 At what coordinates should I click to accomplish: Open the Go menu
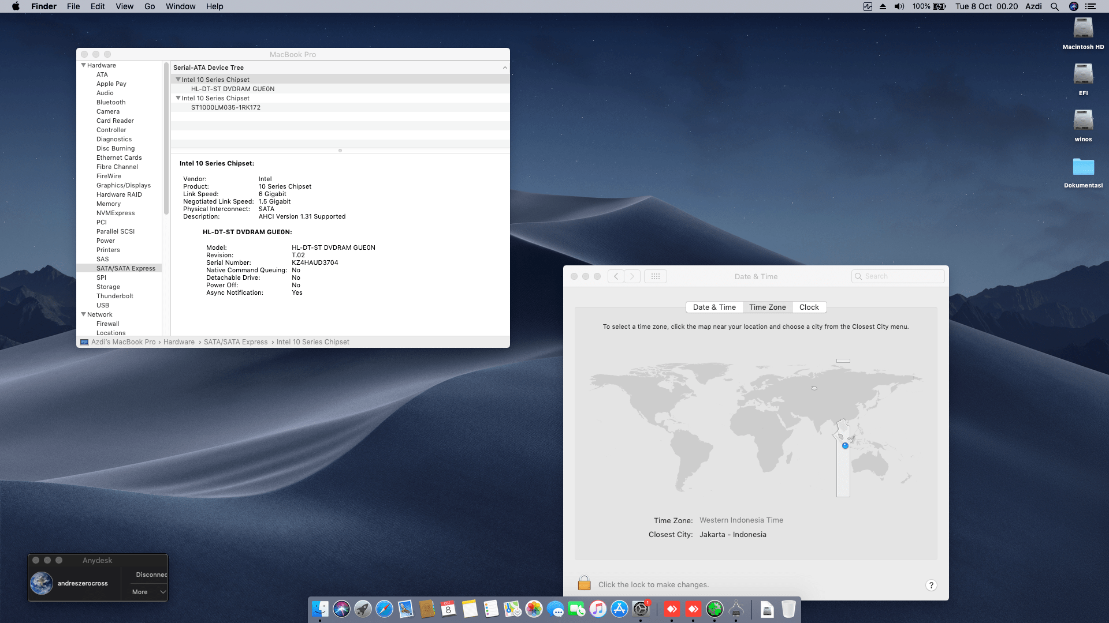150,6
